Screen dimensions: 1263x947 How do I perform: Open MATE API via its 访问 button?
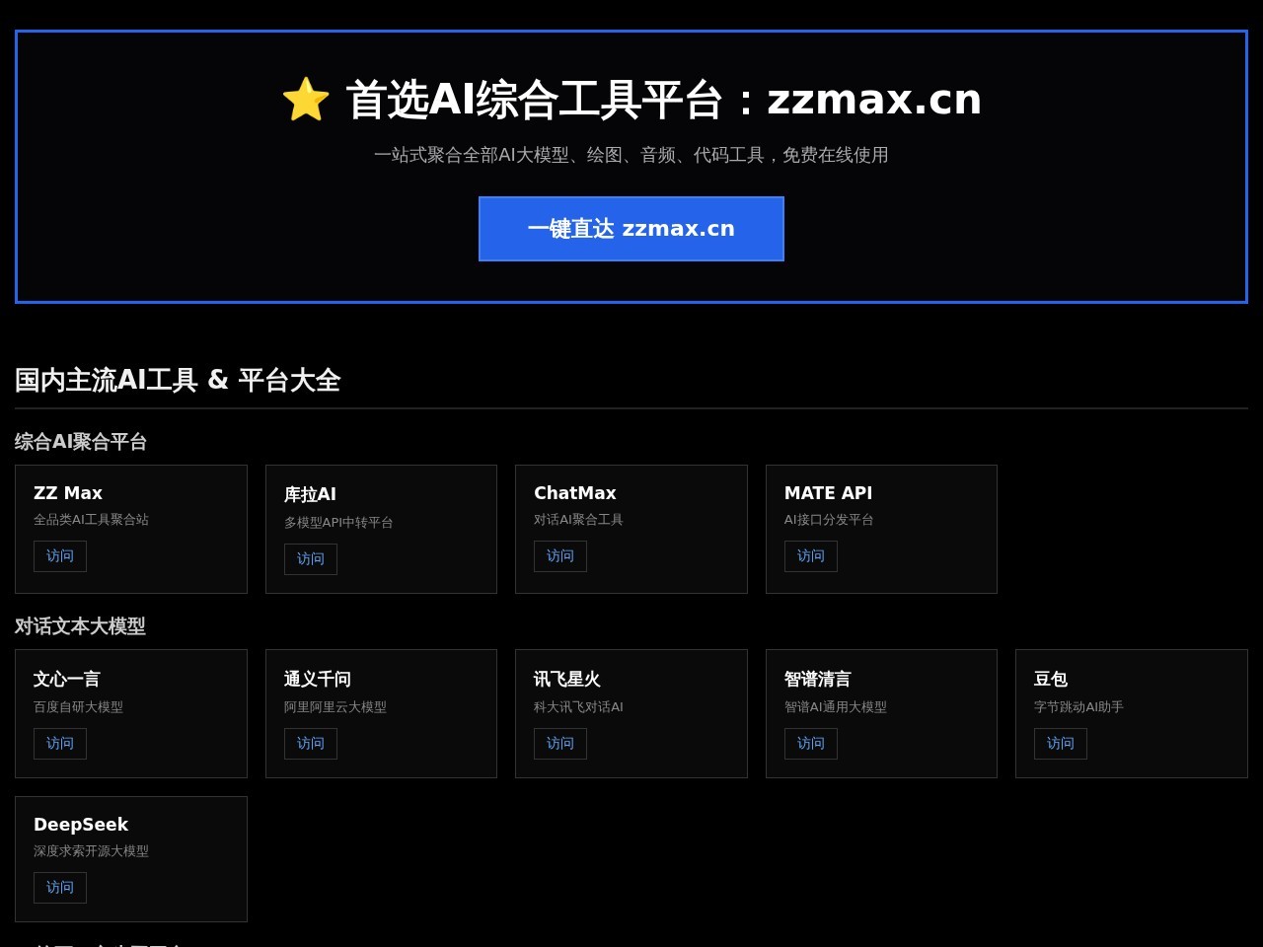click(811, 556)
